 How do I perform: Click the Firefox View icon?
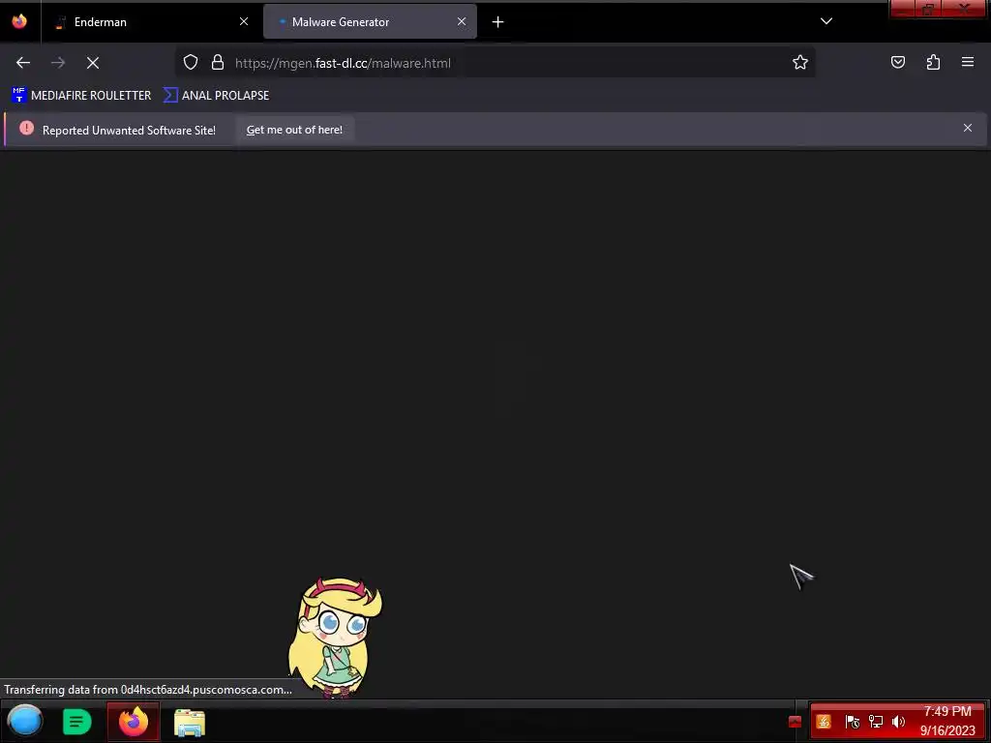(19, 21)
